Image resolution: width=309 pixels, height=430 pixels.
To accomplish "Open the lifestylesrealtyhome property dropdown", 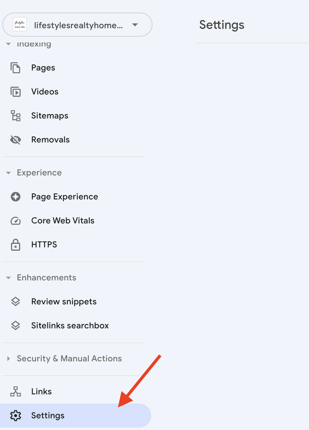I will pyautogui.click(x=77, y=25).
